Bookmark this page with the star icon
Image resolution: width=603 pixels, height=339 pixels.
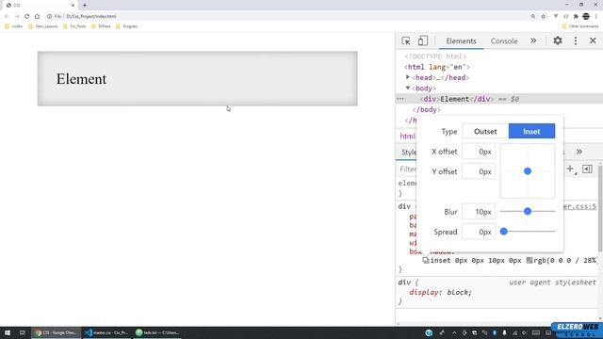544,16
